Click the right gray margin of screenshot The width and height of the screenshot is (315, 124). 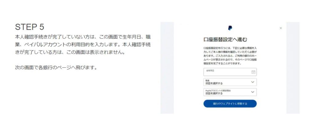coord(293,68)
